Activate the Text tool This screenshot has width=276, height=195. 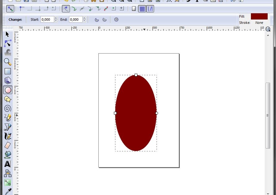[x=7, y=164]
